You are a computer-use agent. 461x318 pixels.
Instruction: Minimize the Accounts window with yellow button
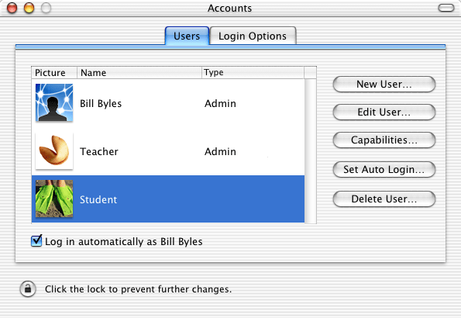pos(29,8)
